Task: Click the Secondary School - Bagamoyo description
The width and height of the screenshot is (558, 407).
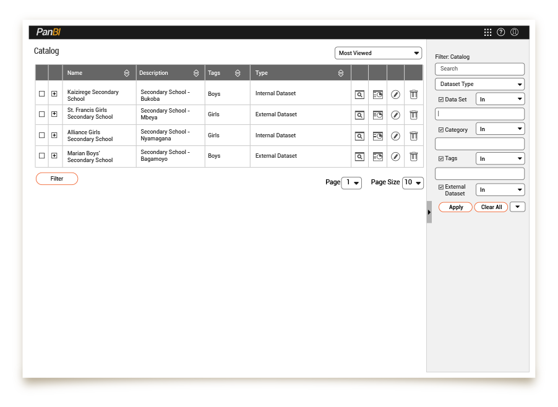Action: click(x=165, y=155)
